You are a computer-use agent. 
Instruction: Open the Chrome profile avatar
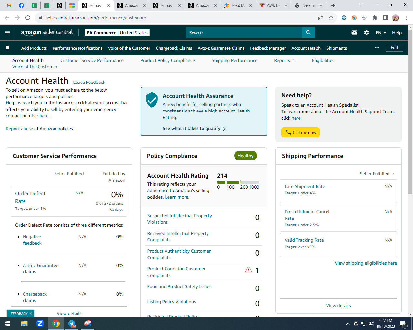(396, 18)
